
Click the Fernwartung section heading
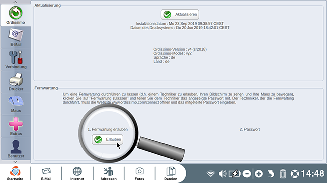click(x=46, y=88)
